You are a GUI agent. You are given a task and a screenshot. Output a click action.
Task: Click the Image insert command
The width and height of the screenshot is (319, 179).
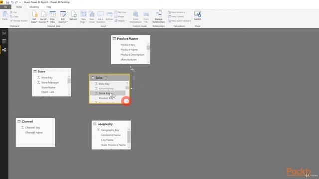[119, 16]
